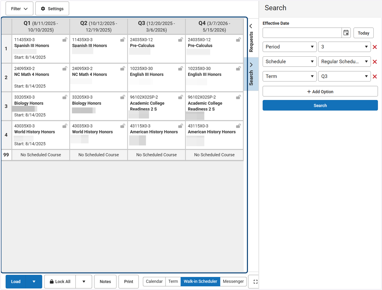Remove the Schedule search option

[x=375, y=62]
